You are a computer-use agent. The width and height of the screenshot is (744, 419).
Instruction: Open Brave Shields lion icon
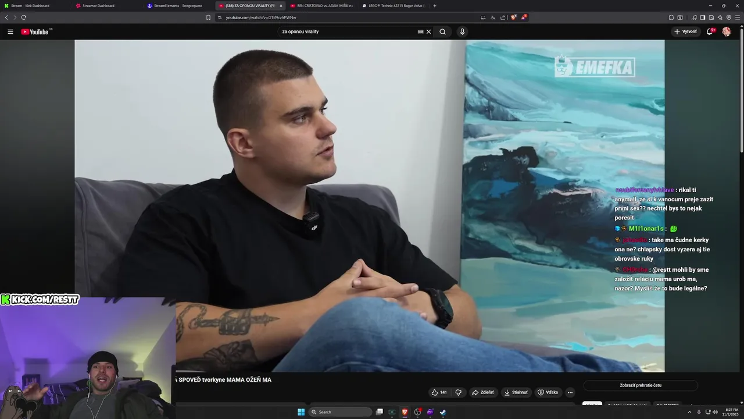513,17
